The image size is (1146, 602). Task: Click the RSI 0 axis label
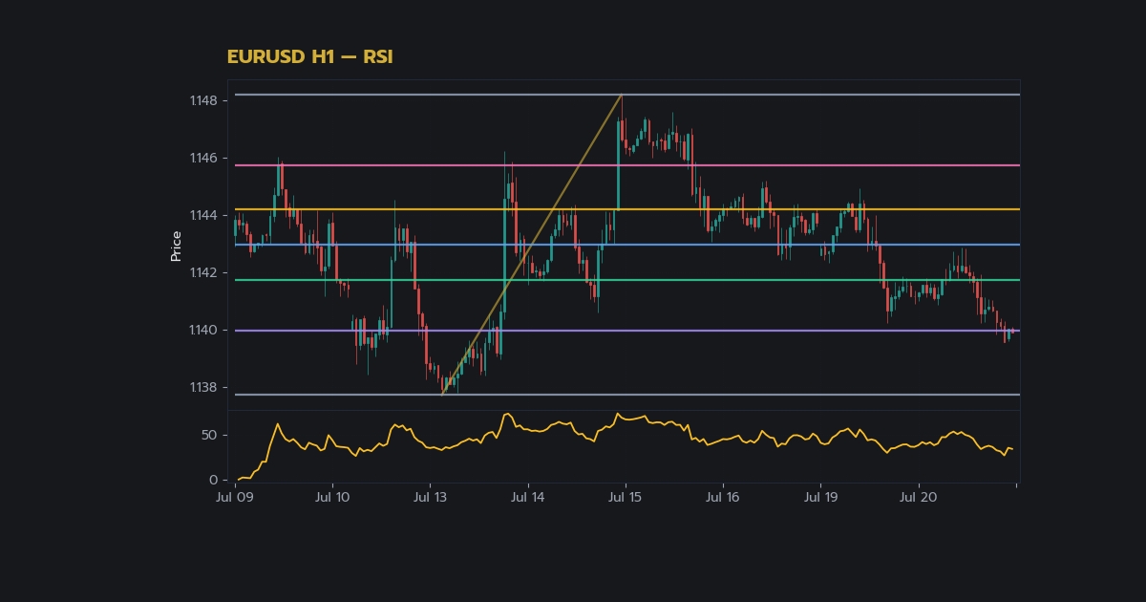click(x=214, y=480)
